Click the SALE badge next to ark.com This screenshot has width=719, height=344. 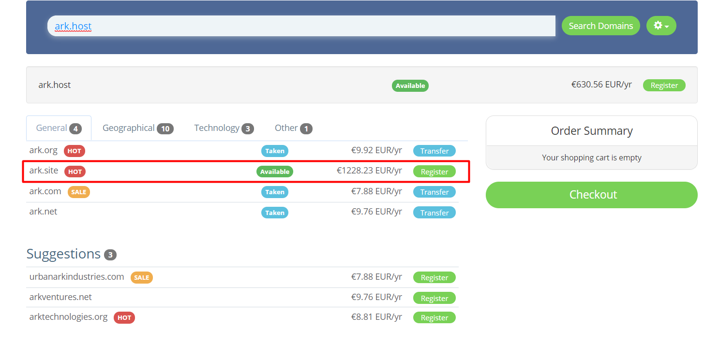click(x=78, y=192)
